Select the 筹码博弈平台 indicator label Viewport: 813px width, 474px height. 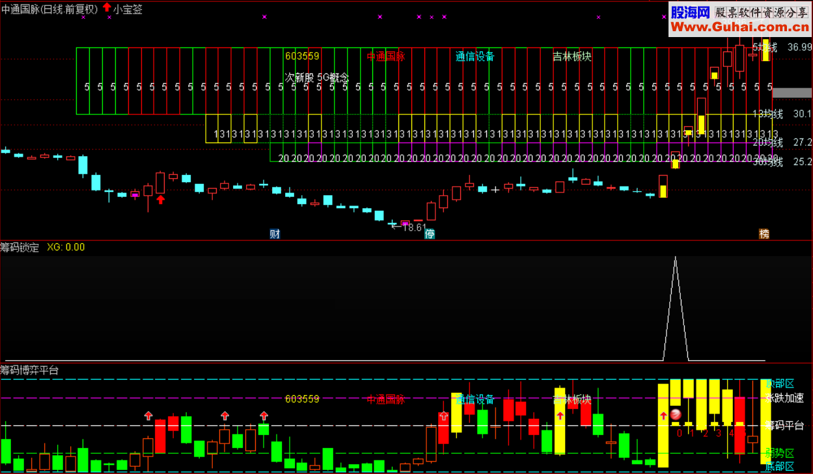tap(30, 371)
